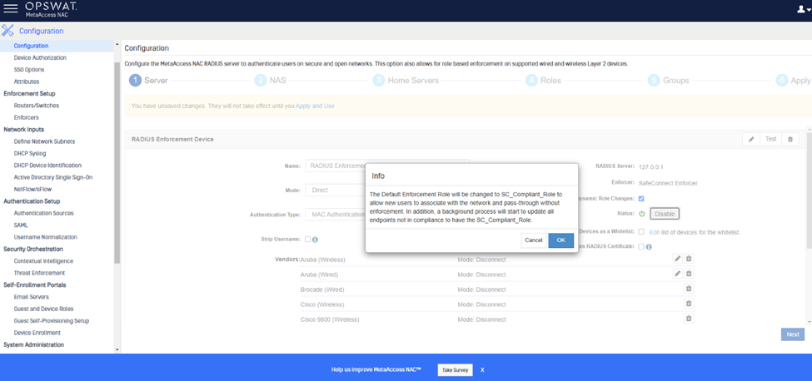812x381 pixels.
Task: Select Configuration in the sidebar
Action: 31,46
